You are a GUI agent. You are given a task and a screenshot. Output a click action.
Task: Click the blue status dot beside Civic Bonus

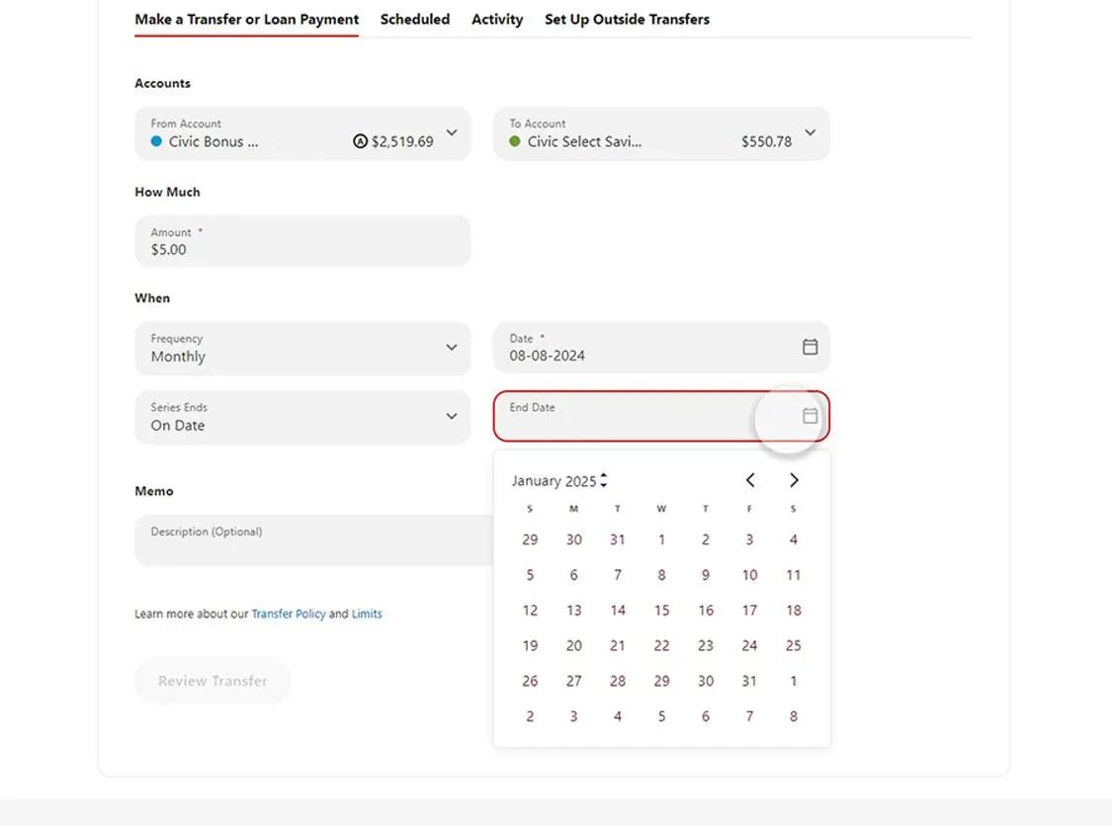[155, 141]
